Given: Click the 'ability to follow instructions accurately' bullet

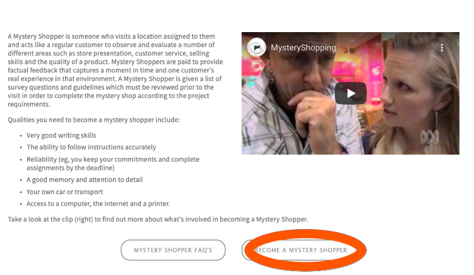Looking at the screenshot, I should pyautogui.click(x=91, y=147).
